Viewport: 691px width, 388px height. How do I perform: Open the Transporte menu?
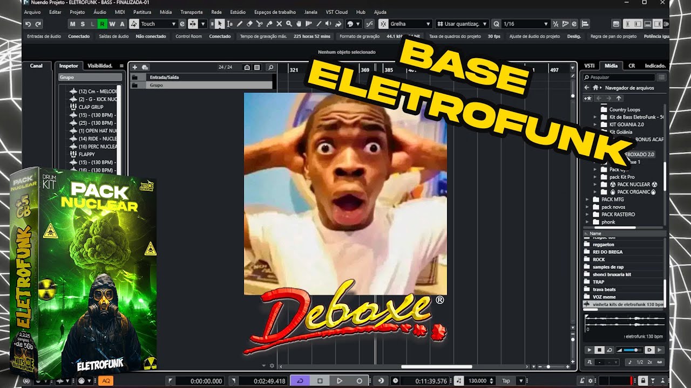click(192, 12)
